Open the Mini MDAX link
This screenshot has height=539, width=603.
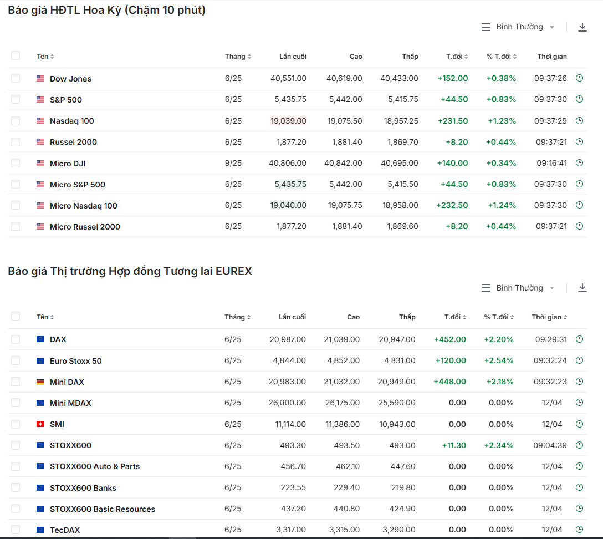(x=71, y=403)
